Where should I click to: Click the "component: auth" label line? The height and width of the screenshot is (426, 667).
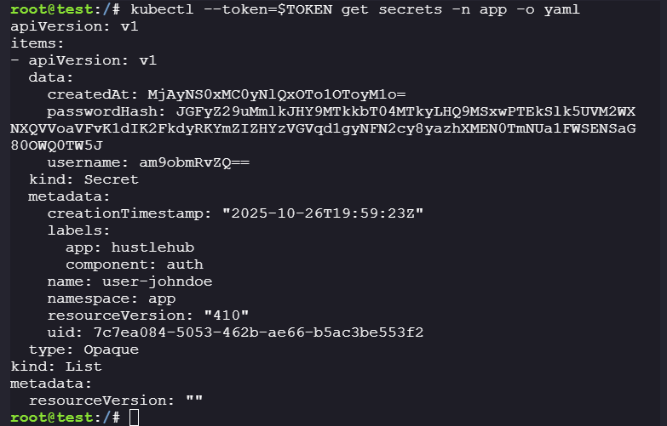point(135,264)
